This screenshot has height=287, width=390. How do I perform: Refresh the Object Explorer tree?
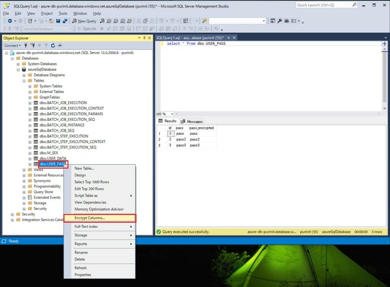coord(53,45)
